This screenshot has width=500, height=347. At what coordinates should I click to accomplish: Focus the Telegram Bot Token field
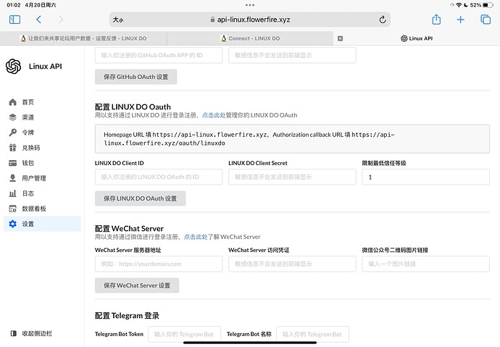click(184, 334)
